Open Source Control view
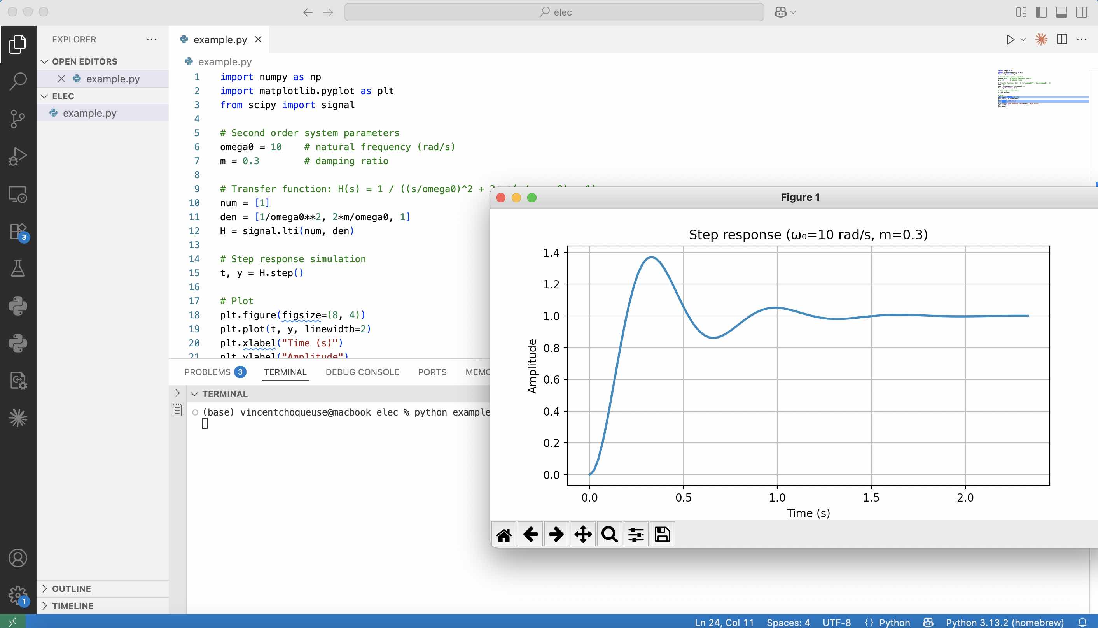The height and width of the screenshot is (628, 1098). [17, 119]
